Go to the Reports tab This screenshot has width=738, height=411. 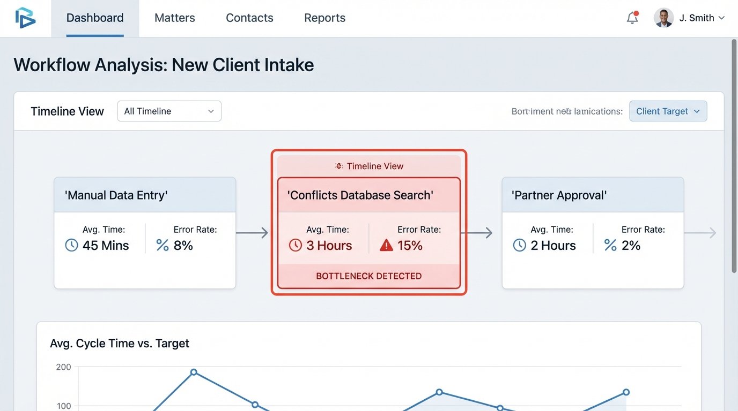click(324, 18)
